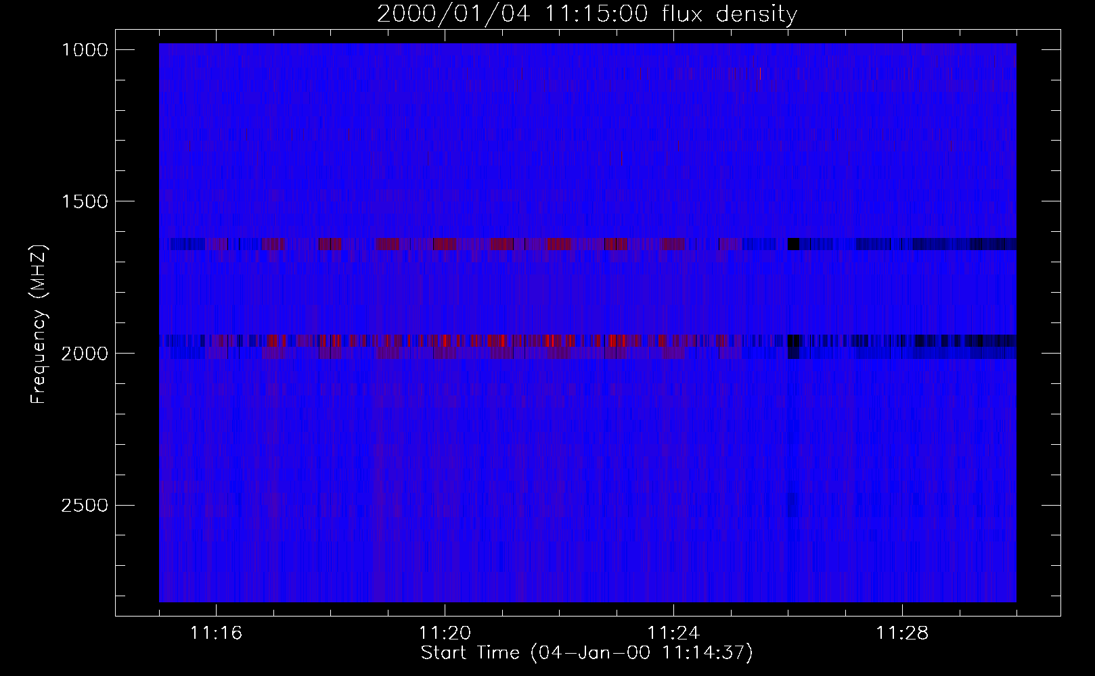Screen dimensions: 1095x676
Task: Click the 1500 frequency tick label
Action: click(x=85, y=201)
